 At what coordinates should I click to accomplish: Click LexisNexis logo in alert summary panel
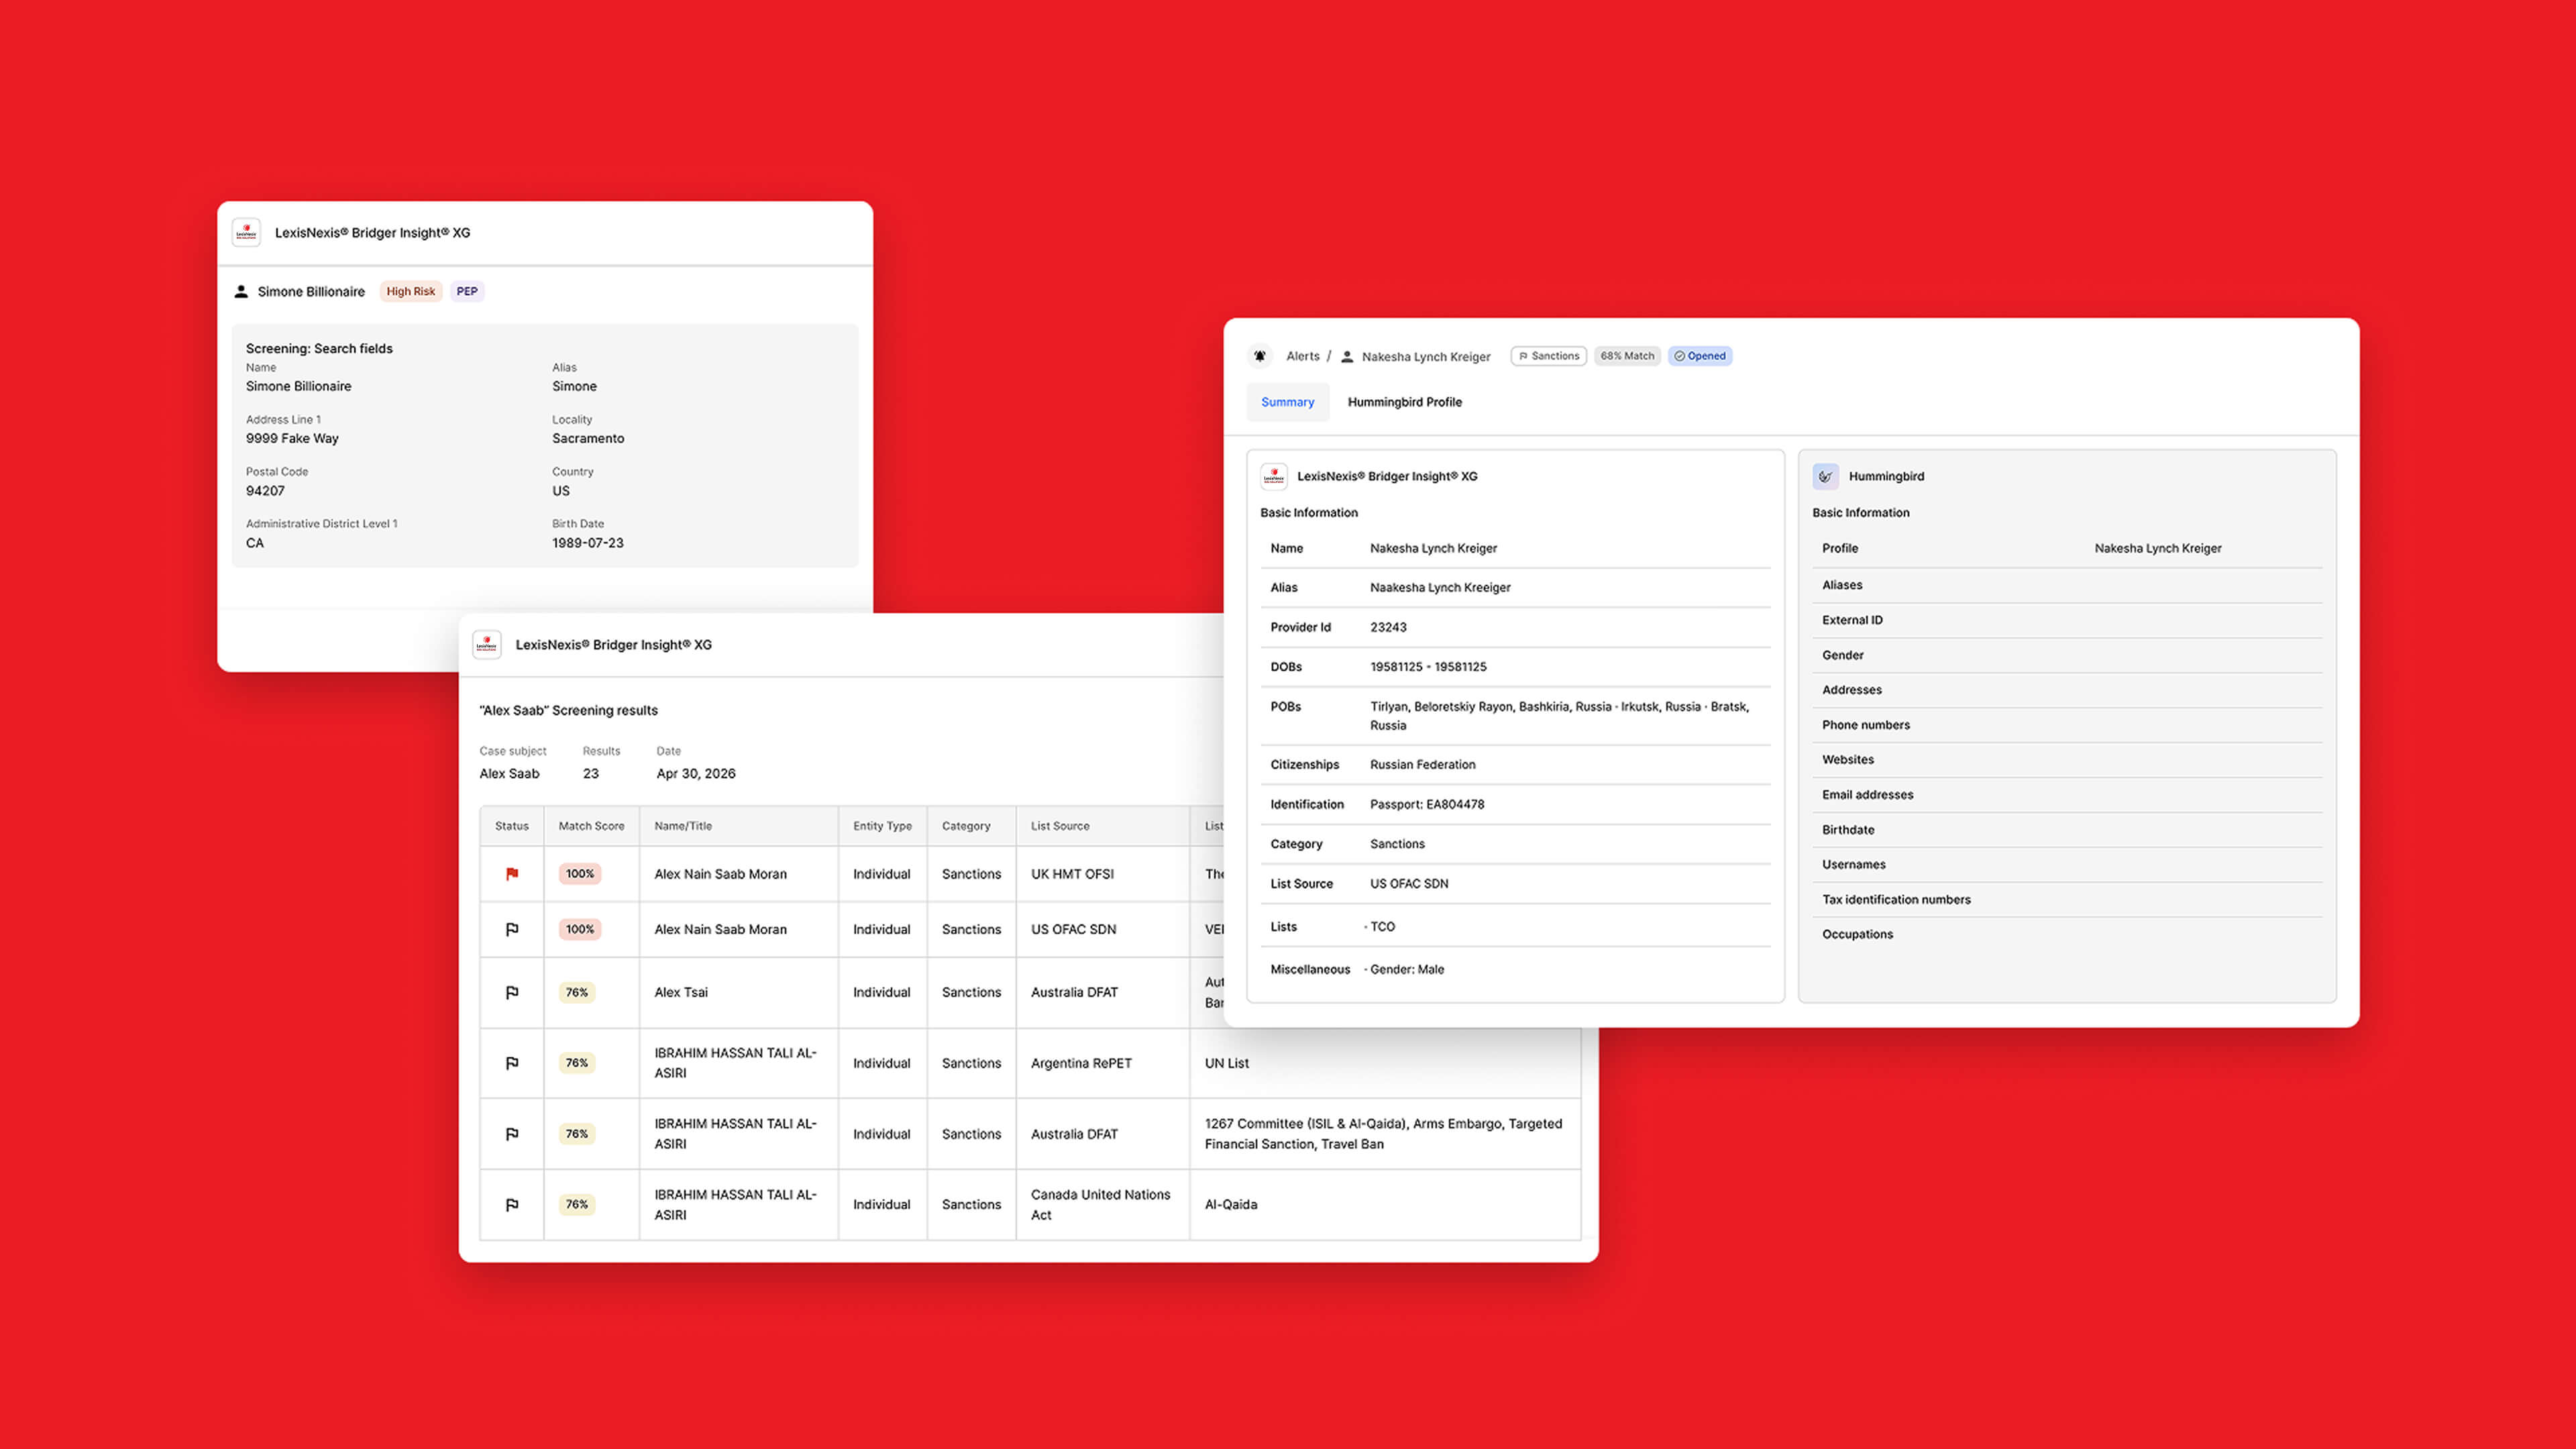pyautogui.click(x=1274, y=477)
